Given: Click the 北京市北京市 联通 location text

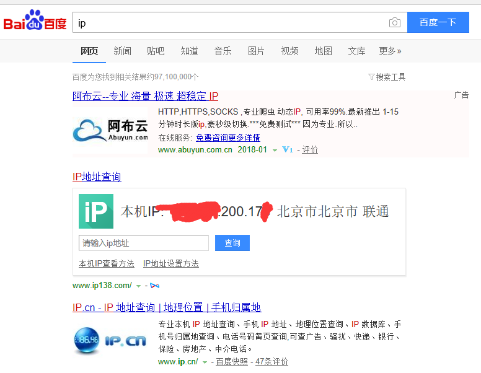Looking at the screenshot, I should [333, 211].
